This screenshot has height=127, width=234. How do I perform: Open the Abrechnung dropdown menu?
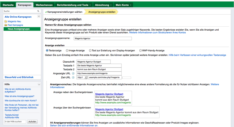[x=103, y=5]
